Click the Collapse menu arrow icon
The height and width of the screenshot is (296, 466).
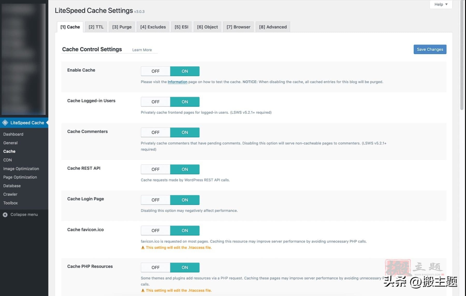(x=5, y=214)
